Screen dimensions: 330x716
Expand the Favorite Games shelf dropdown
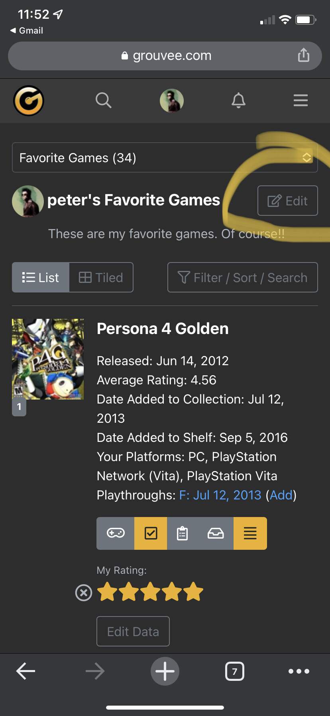(165, 158)
